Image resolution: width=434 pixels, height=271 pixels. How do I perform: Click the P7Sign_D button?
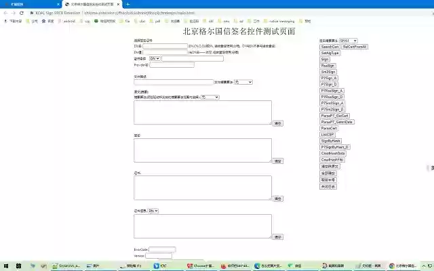[x=329, y=84]
